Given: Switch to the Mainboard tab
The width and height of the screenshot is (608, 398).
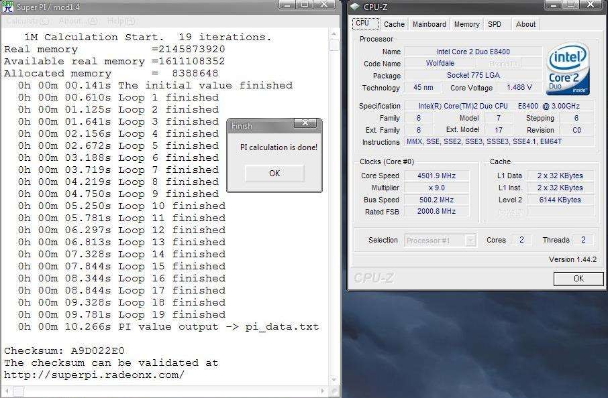Looking at the screenshot, I should click(429, 24).
